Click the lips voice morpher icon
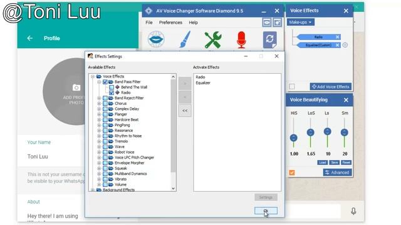401x225 pixels. pyautogui.click(x=156, y=39)
